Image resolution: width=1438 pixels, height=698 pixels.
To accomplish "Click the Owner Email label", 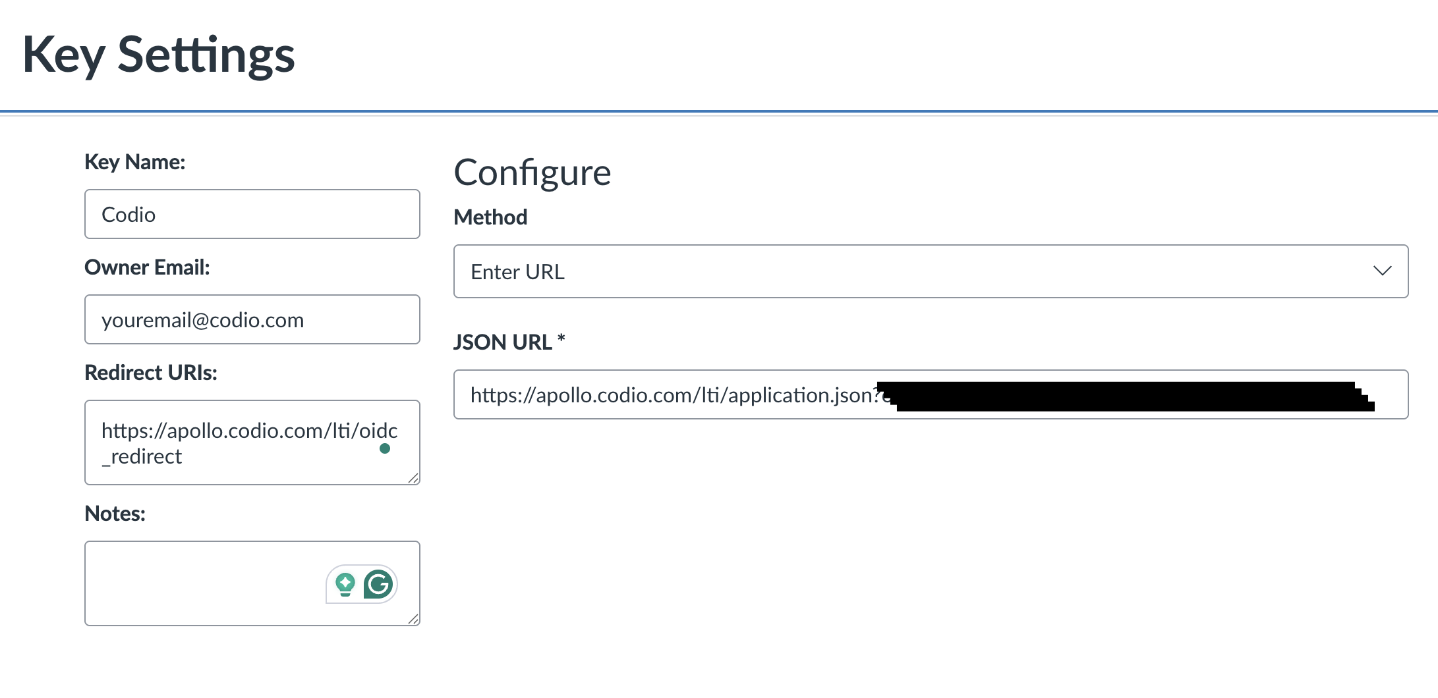I will tap(147, 267).
